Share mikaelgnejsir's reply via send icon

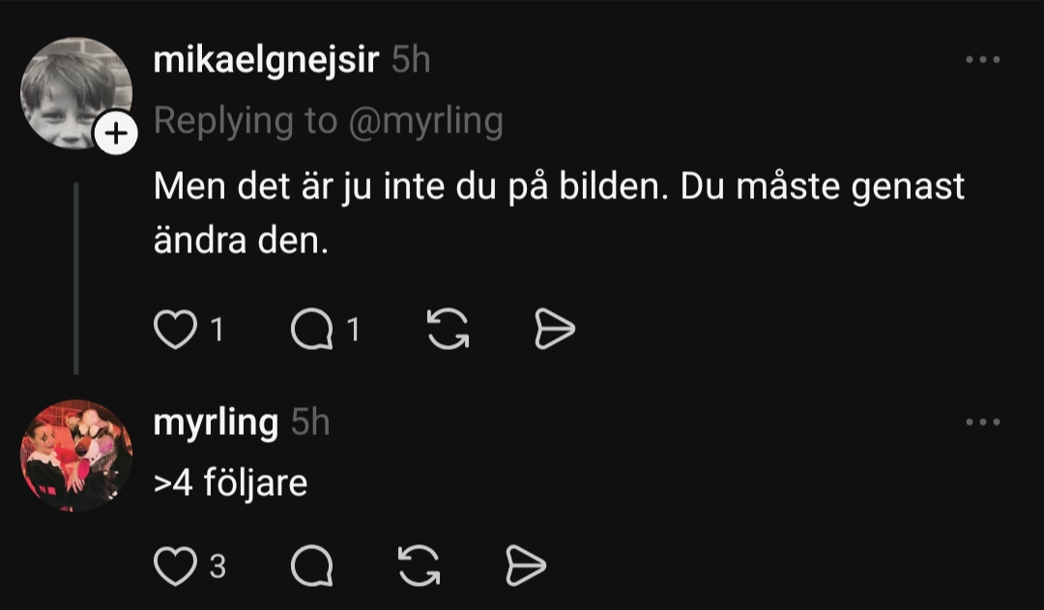click(555, 331)
